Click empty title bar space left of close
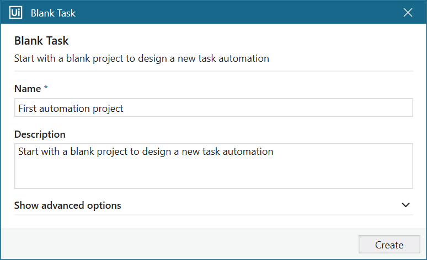 tap(248, 13)
